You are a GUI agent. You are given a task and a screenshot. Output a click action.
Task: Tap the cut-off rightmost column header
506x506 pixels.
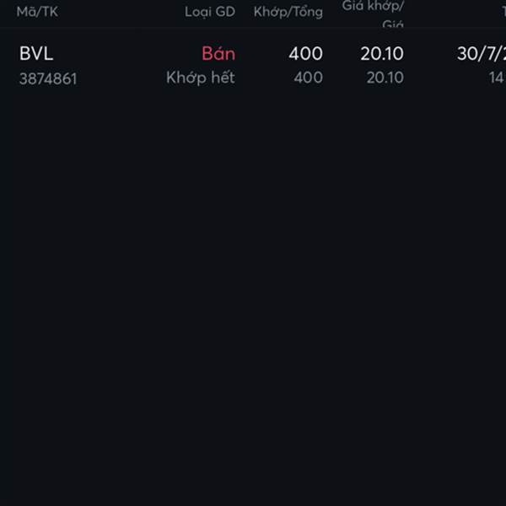tap(503, 13)
